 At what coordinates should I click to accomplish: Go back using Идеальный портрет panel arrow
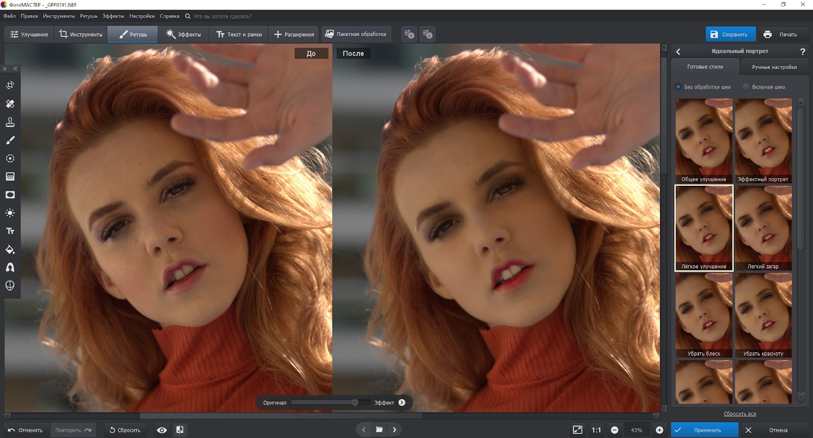click(x=678, y=51)
